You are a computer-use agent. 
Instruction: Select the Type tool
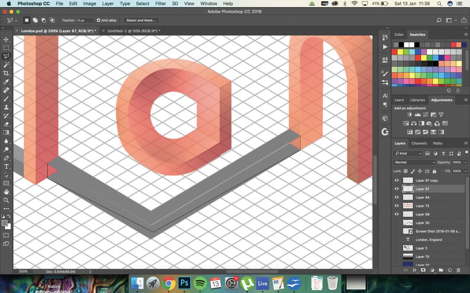(6, 166)
